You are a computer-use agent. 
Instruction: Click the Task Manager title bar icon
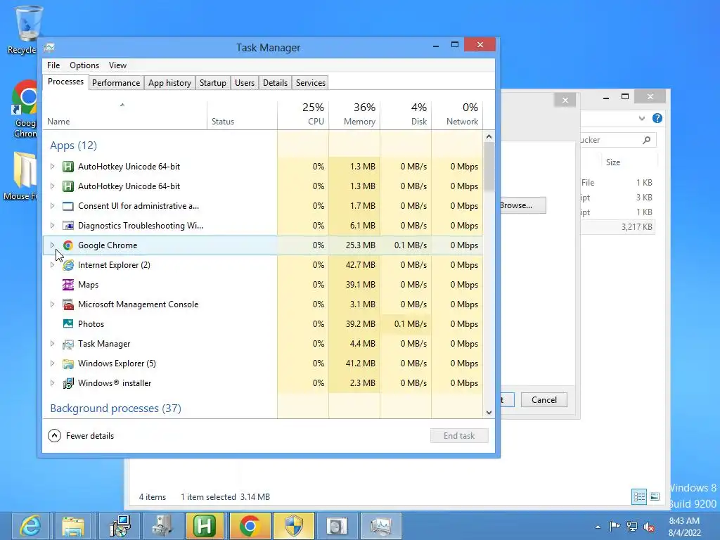coord(49,47)
